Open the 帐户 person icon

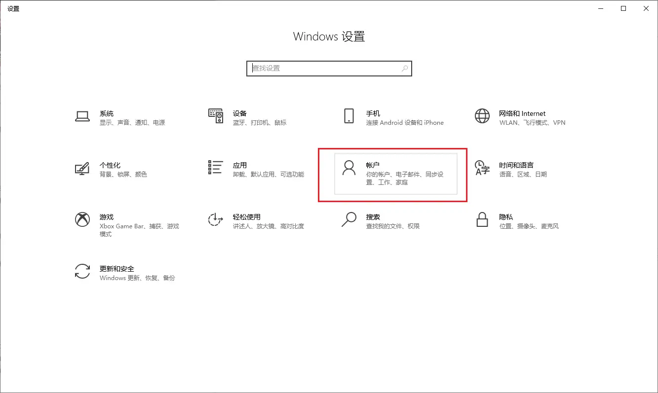(349, 168)
